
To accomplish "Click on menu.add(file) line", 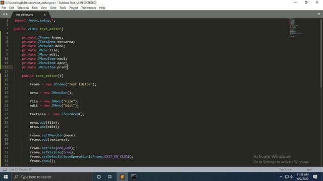I will coord(44,123).
